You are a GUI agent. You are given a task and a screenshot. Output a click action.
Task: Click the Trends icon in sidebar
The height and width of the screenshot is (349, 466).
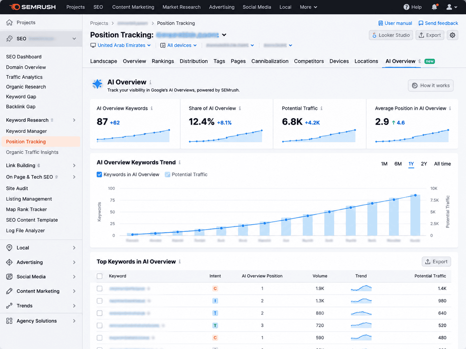click(x=10, y=306)
